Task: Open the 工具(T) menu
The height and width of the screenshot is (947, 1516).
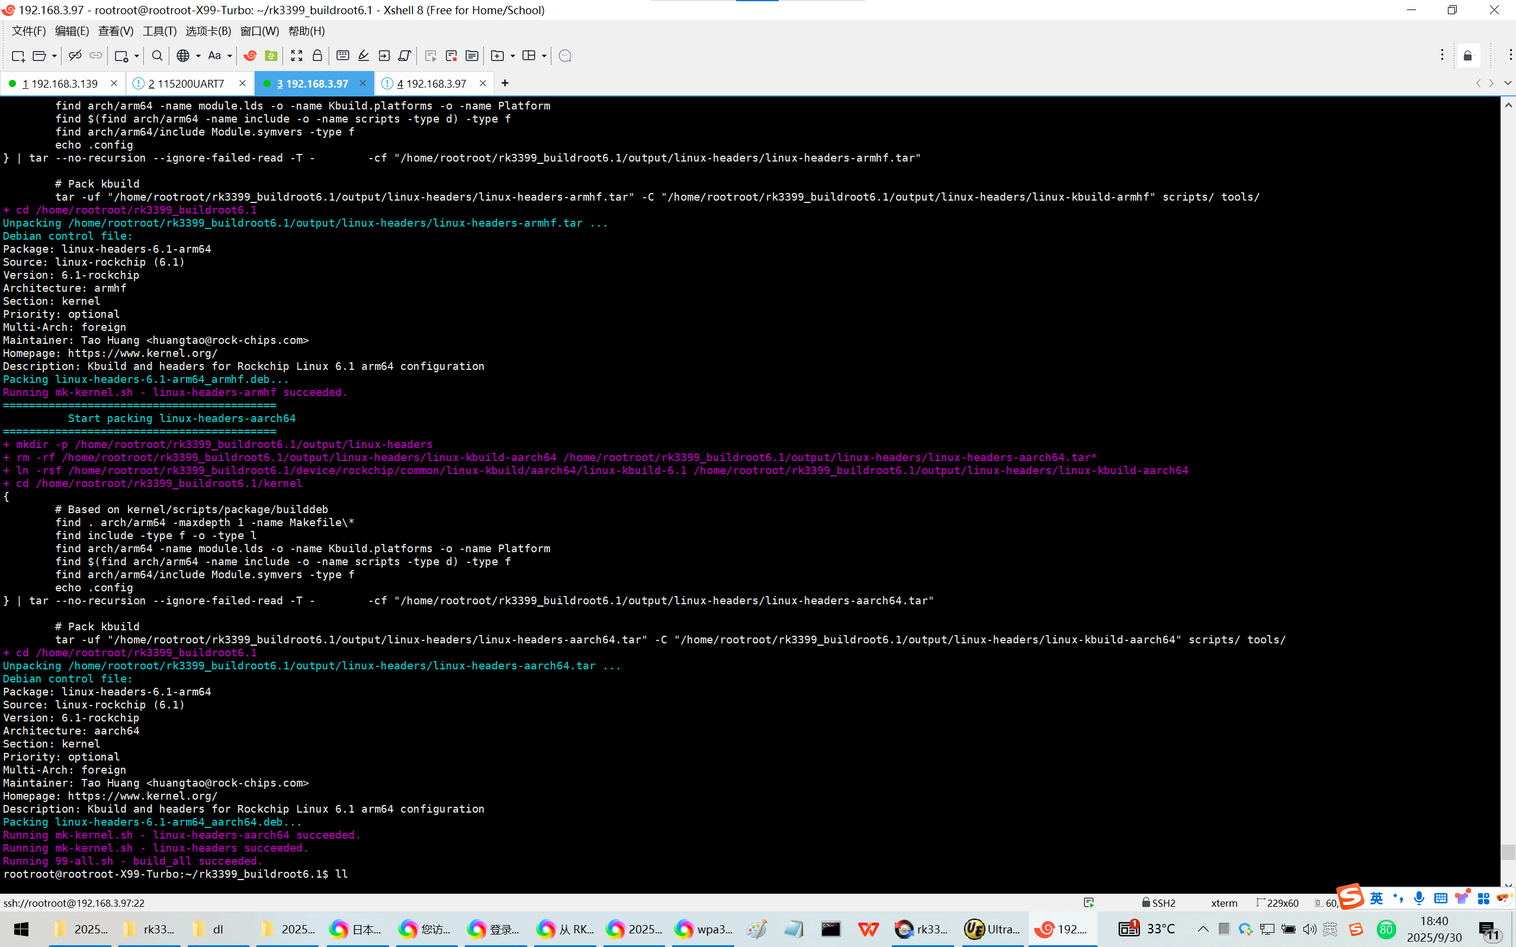Action: [x=159, y=31]
